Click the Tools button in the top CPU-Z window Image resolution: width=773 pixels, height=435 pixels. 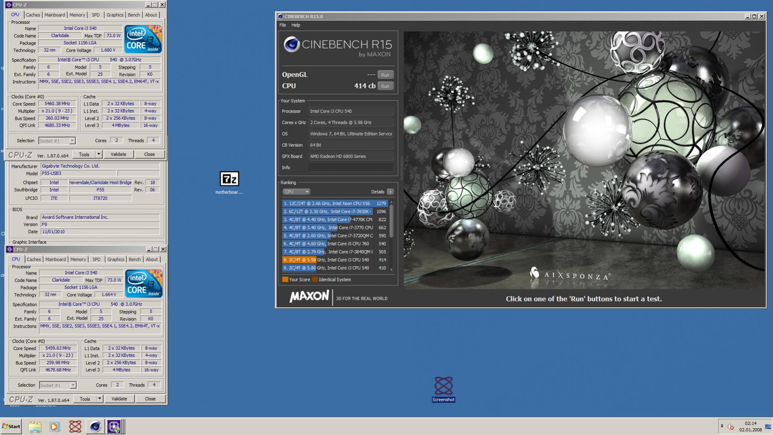pyautogui.click(x=84, y=154)
